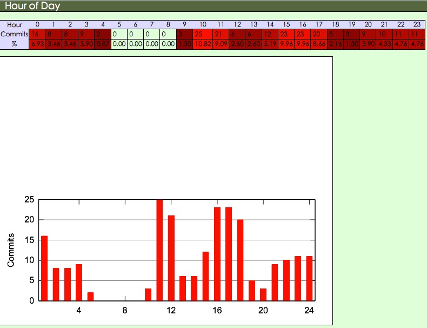The image size is (427, 328).
Task: Click the leftmost bar in the commits chart
Action: (44, 268)
